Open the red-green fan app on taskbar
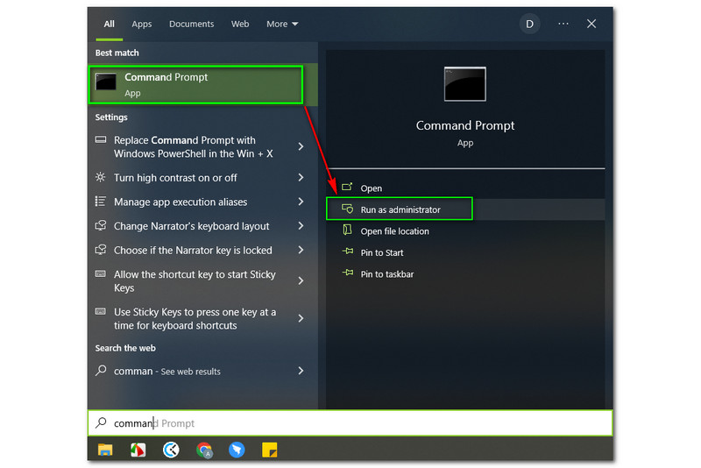The width and height of the screenshot is (701, 468). (x=138, y=450)
